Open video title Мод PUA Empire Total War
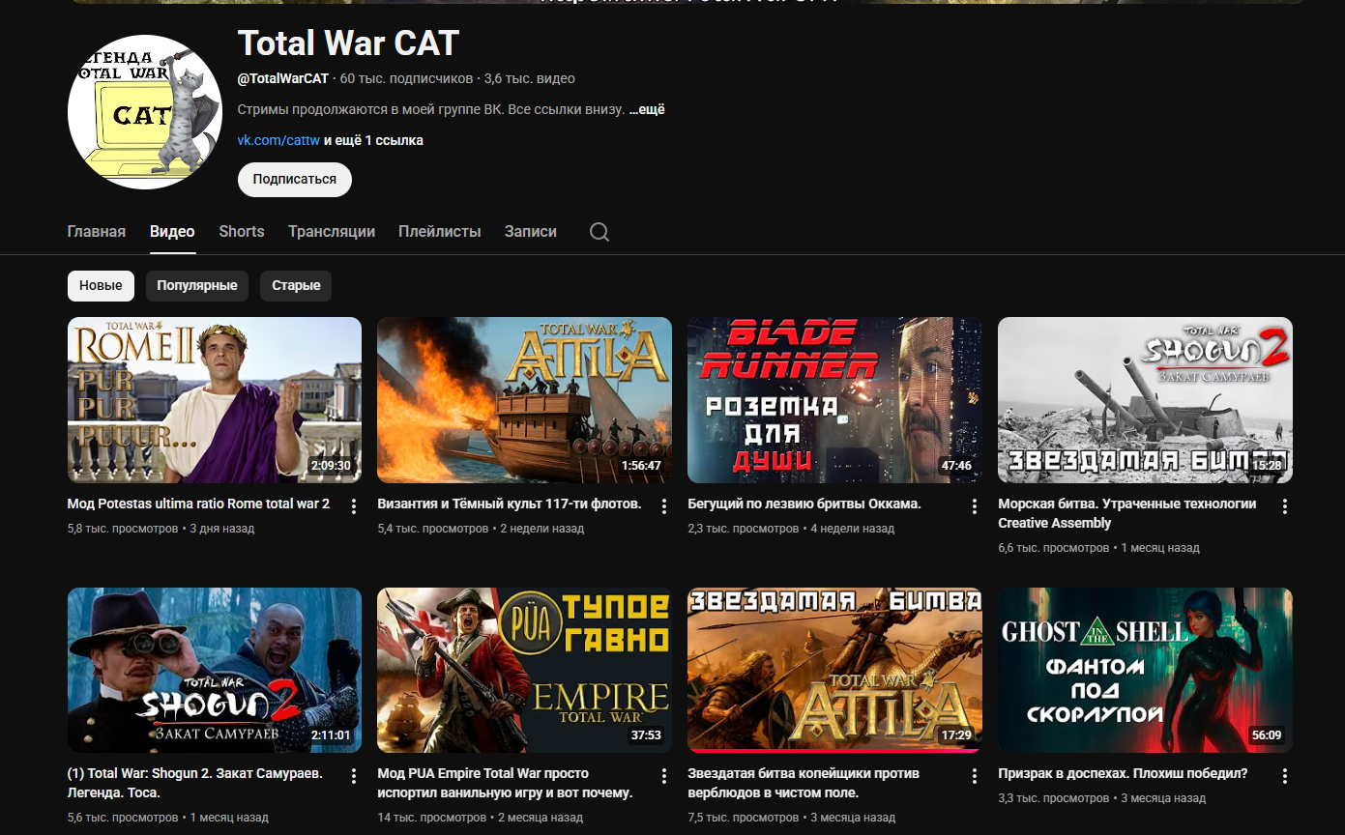Viewport: 1345px width, 835px height. [505, 783]
